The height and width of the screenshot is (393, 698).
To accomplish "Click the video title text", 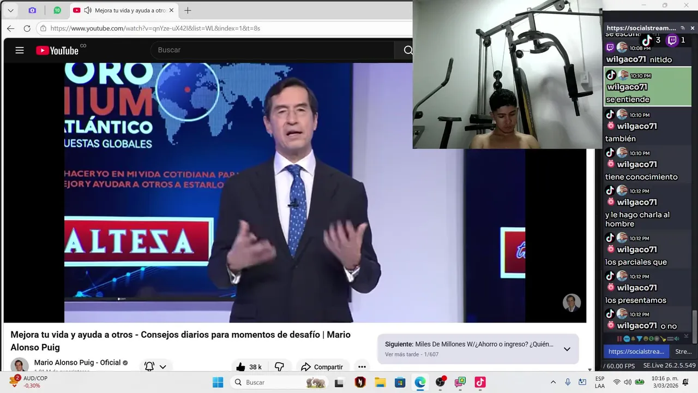I will pos(180,341).
